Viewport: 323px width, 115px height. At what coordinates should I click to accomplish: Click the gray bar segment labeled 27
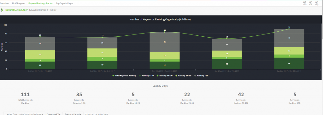(227, 44)
